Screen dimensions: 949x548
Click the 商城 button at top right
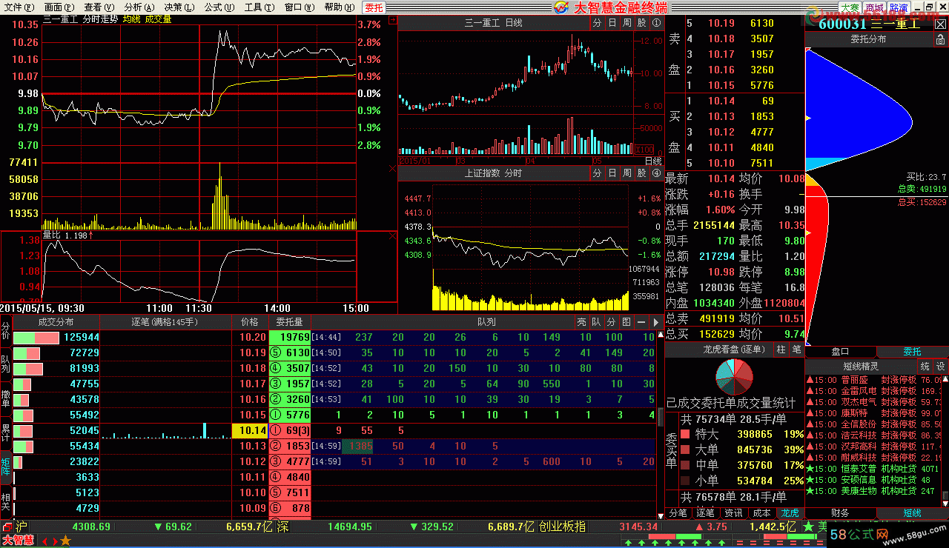[873, 8]
